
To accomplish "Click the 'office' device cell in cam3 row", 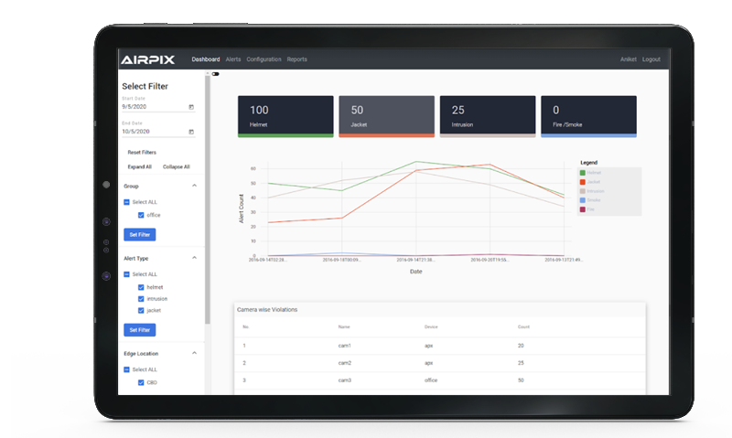I will coord(431,380).
